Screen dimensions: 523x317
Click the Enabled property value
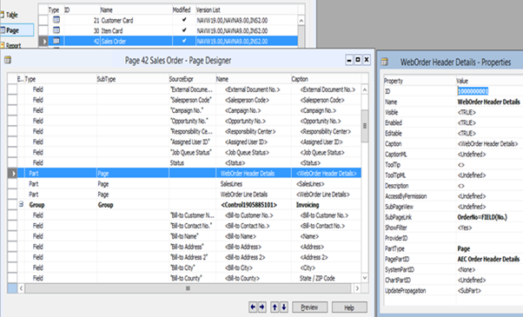click(467, 122)
